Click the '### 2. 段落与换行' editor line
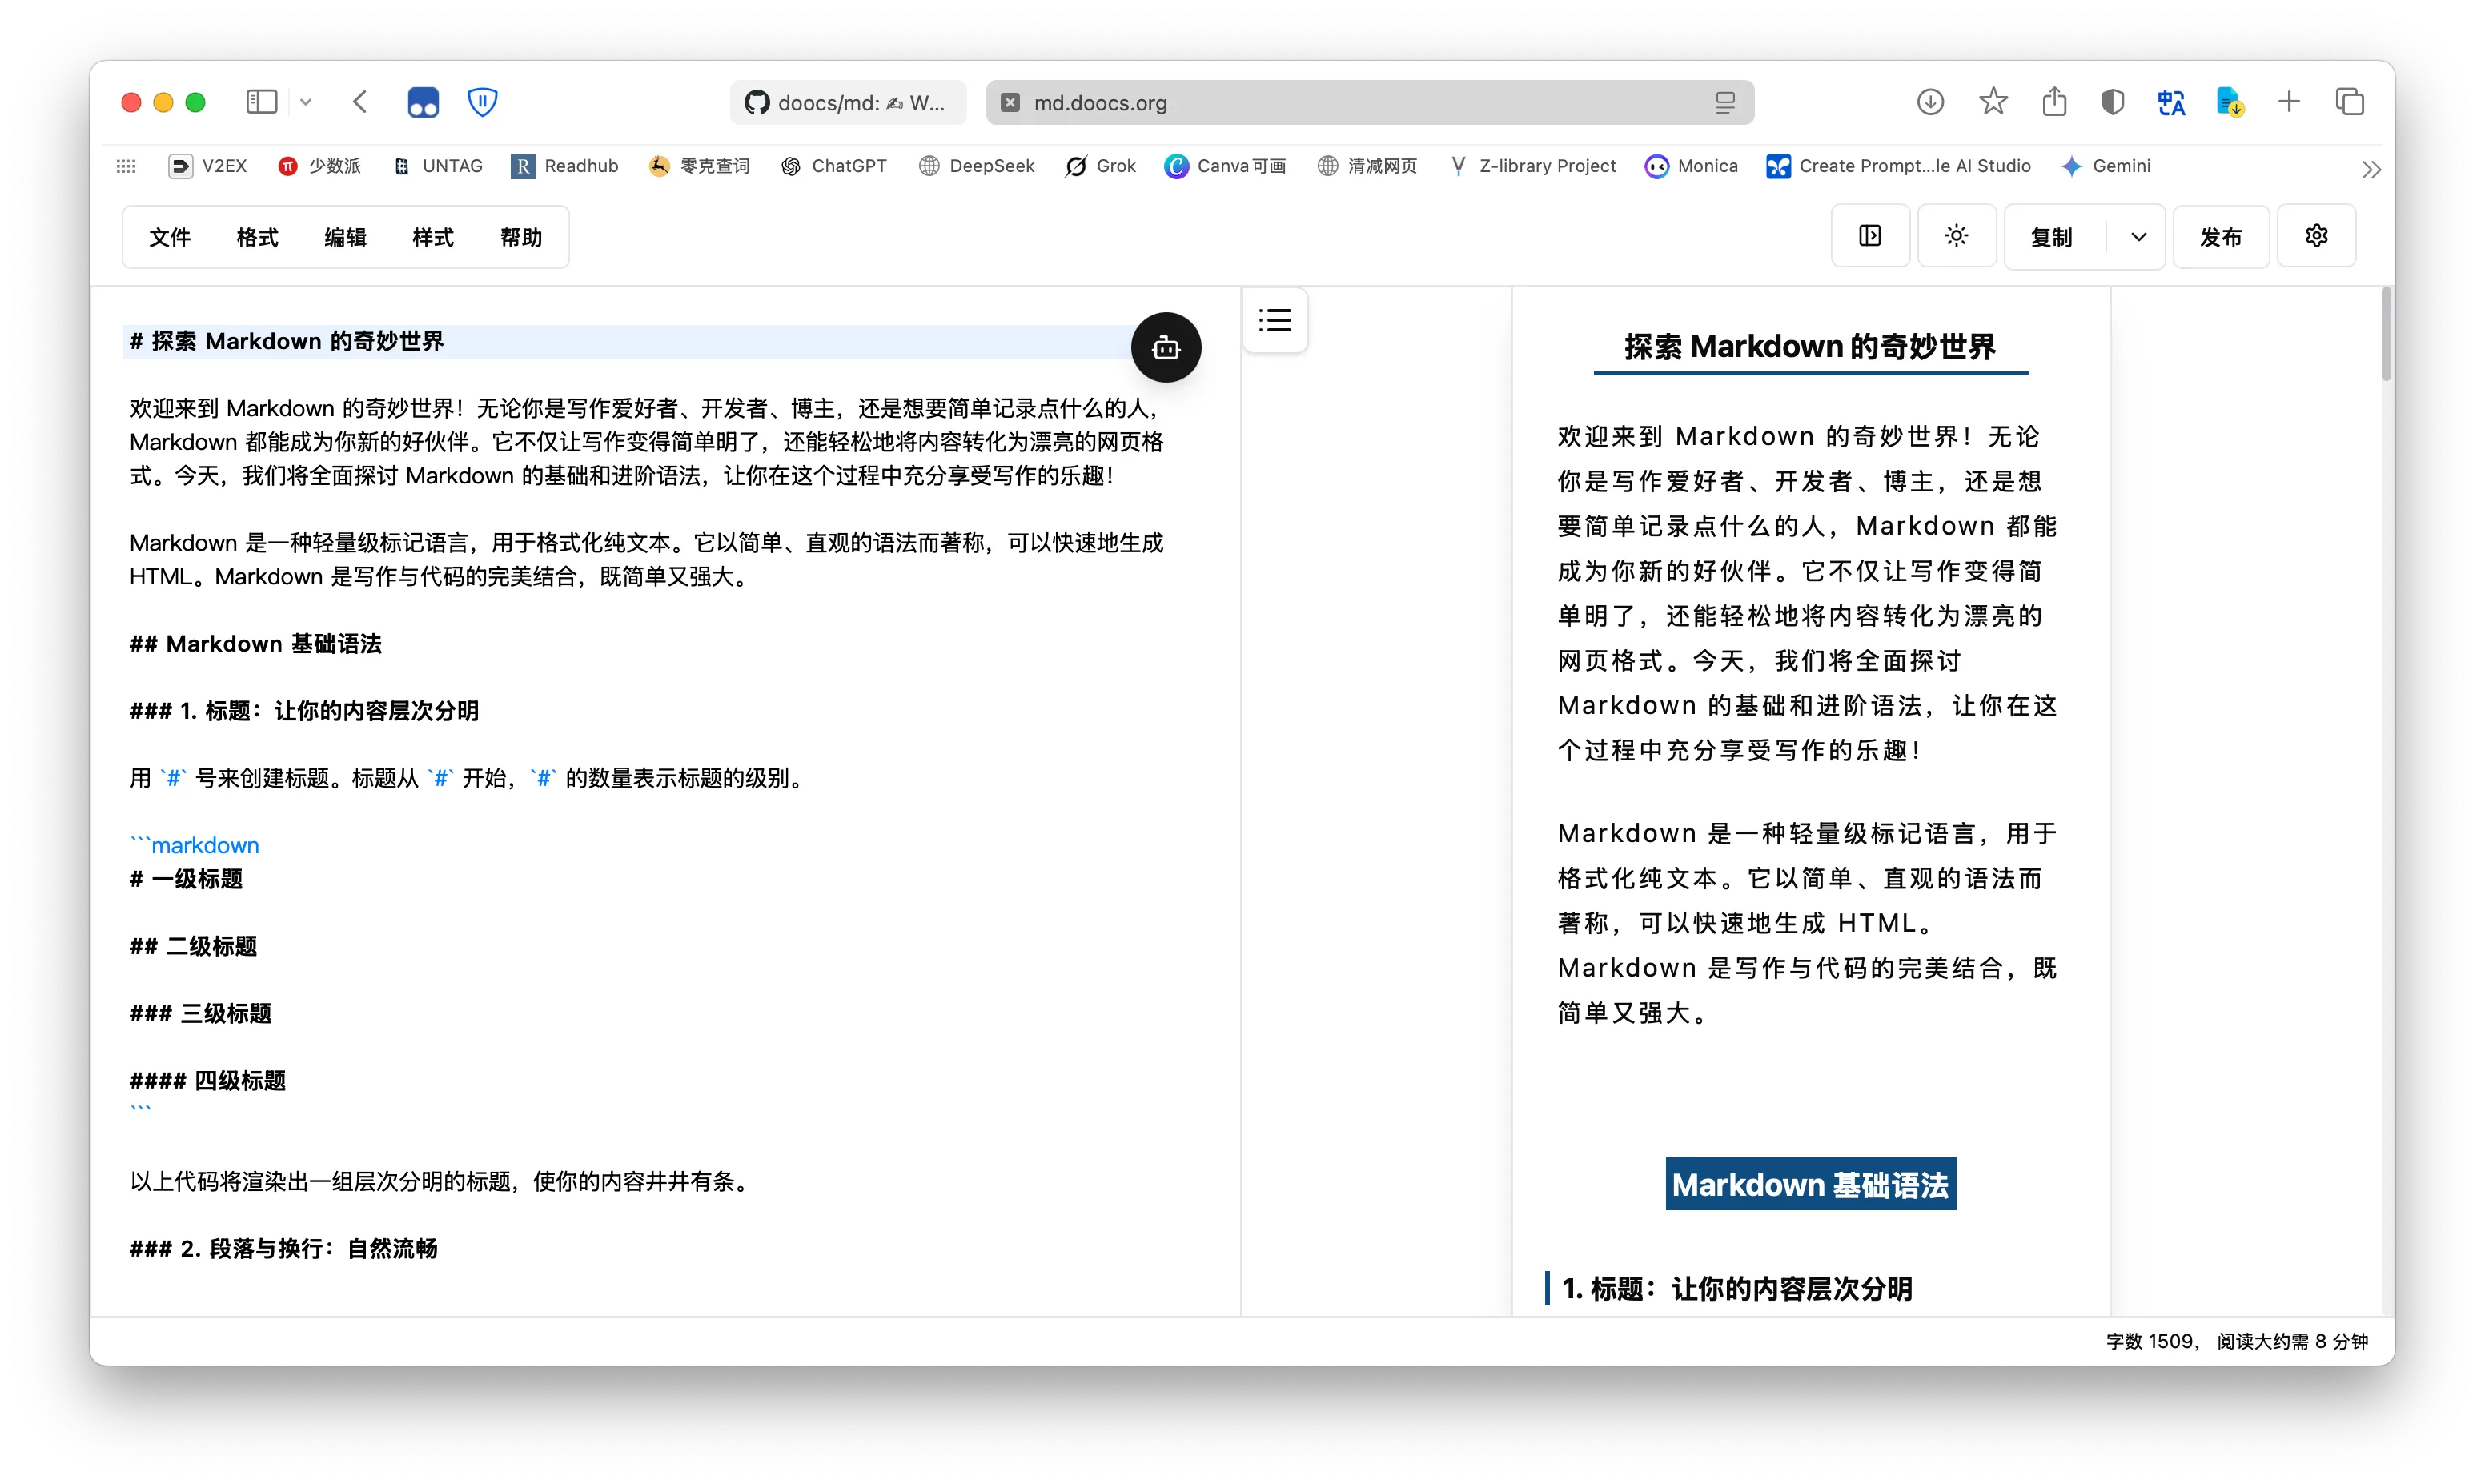This screenshot has height=1484, width=2485. pos(284,1249)
